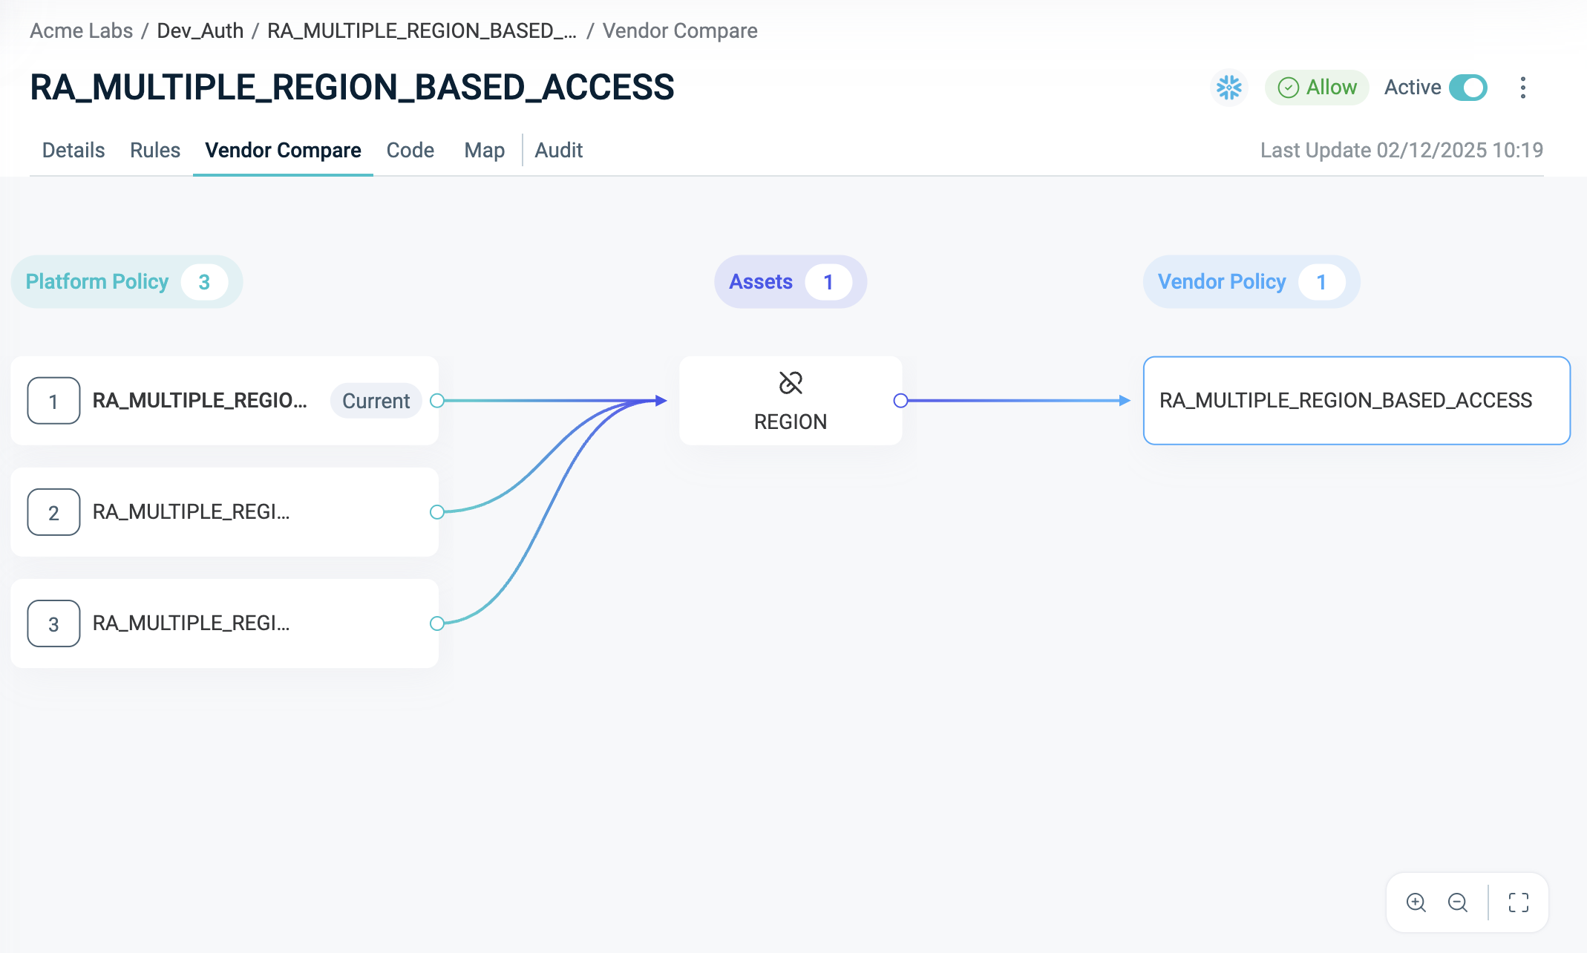Screen dimensions: 1587x953
Task: Open the Audit tab
Action: pos(558,150)
